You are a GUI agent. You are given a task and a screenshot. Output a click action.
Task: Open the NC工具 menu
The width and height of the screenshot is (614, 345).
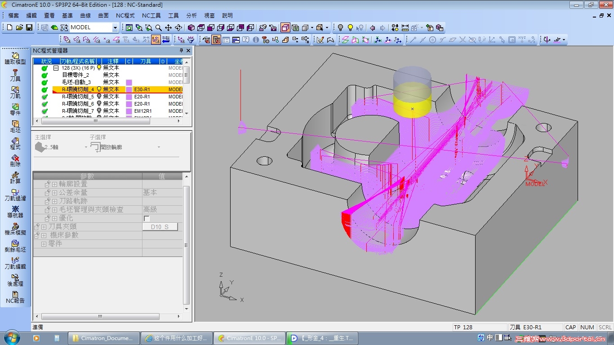click(151, 15)
